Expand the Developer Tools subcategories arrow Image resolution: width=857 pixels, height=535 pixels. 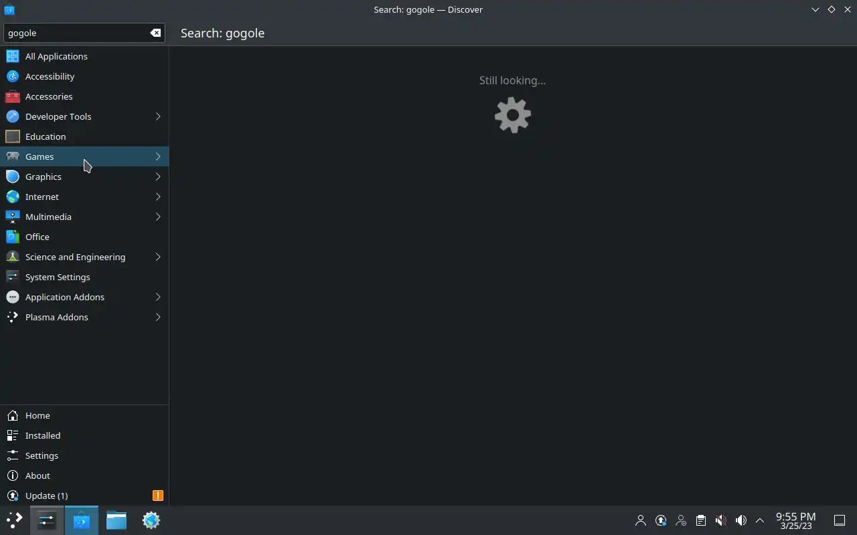(x=158, y=116)
